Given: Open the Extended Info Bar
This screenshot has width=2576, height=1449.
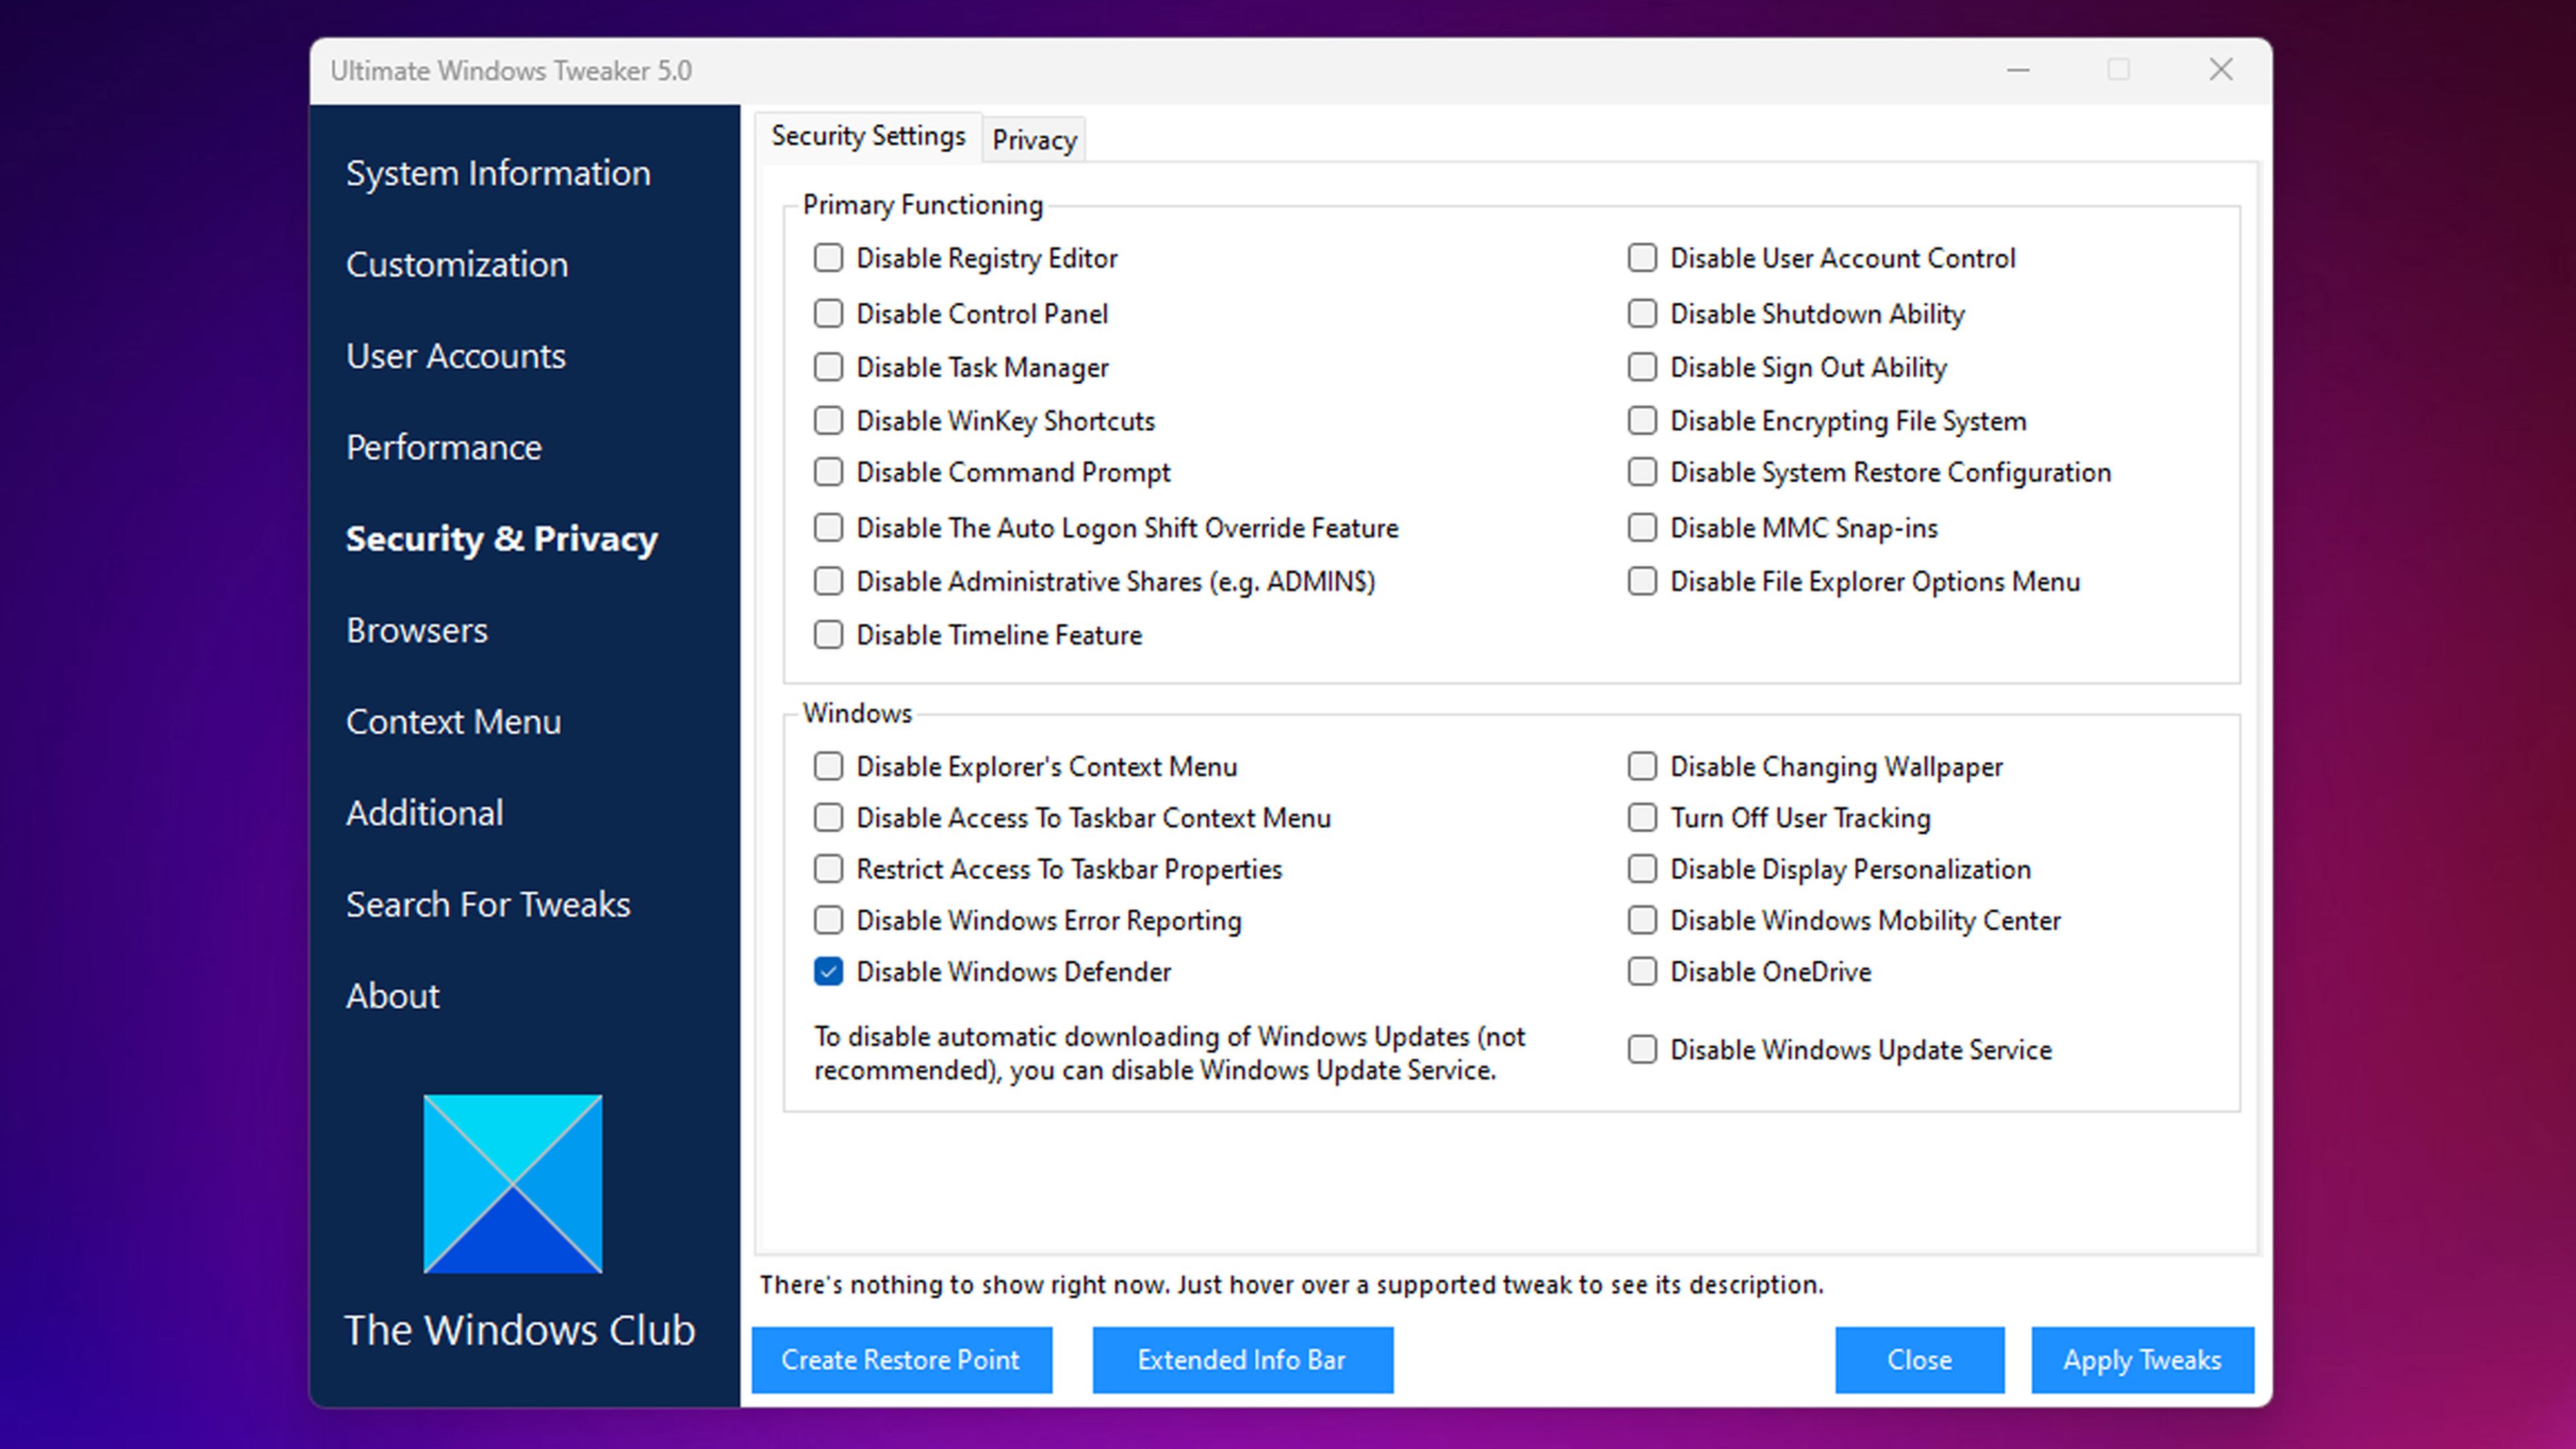Looking at the screenshot, I should [1243, 1360].
